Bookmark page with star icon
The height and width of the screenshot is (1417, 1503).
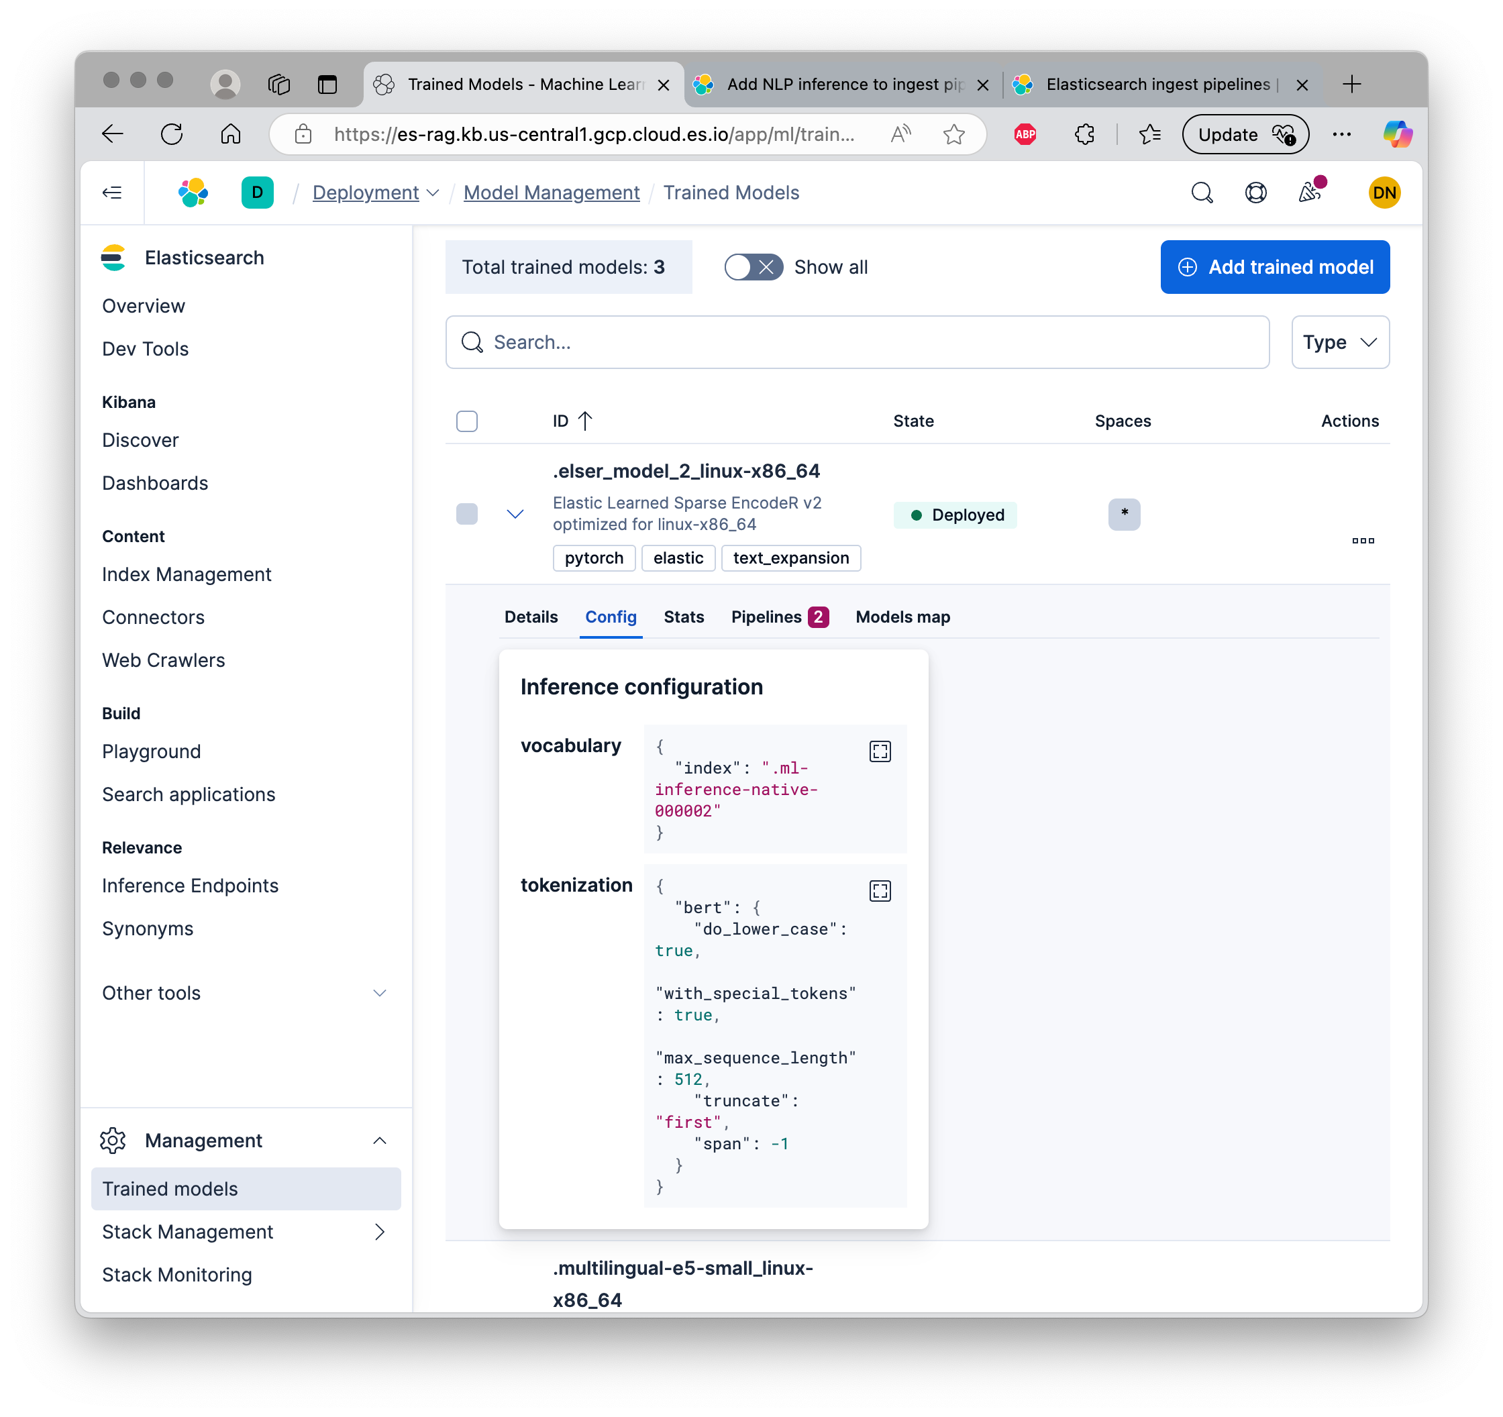954,135
